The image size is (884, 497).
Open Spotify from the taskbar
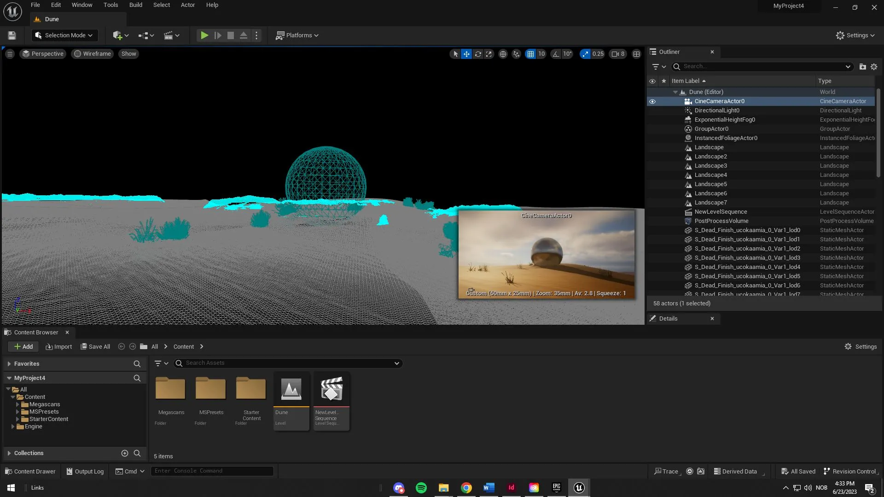pos(421,488)
